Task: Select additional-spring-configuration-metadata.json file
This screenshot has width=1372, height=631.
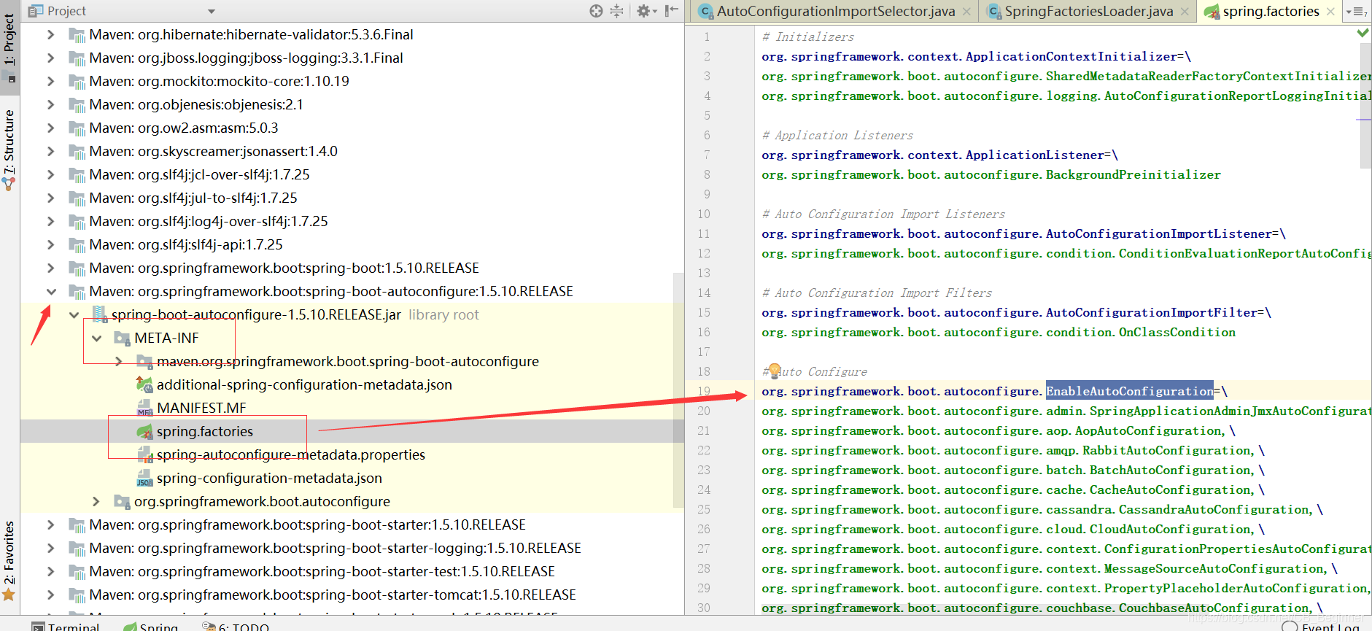Action: tap(304, 384)
